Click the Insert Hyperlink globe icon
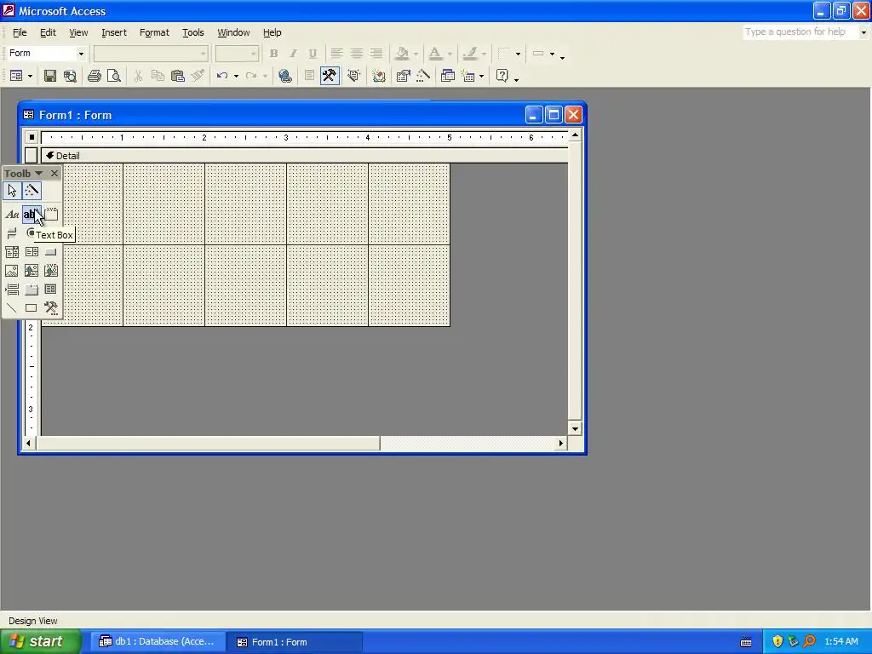The image size is (872, 654). 285,76
